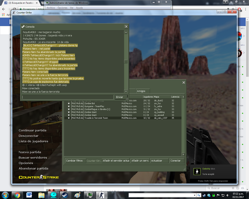Click Abandonar partida

33,168
